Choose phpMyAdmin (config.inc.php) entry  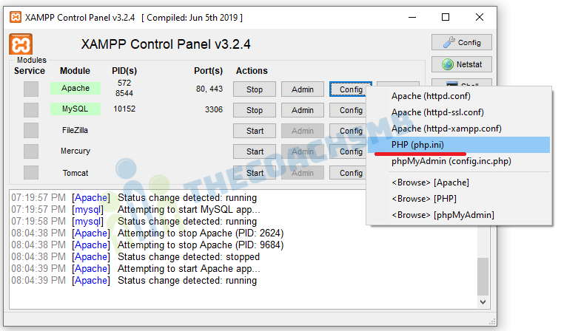459,161
